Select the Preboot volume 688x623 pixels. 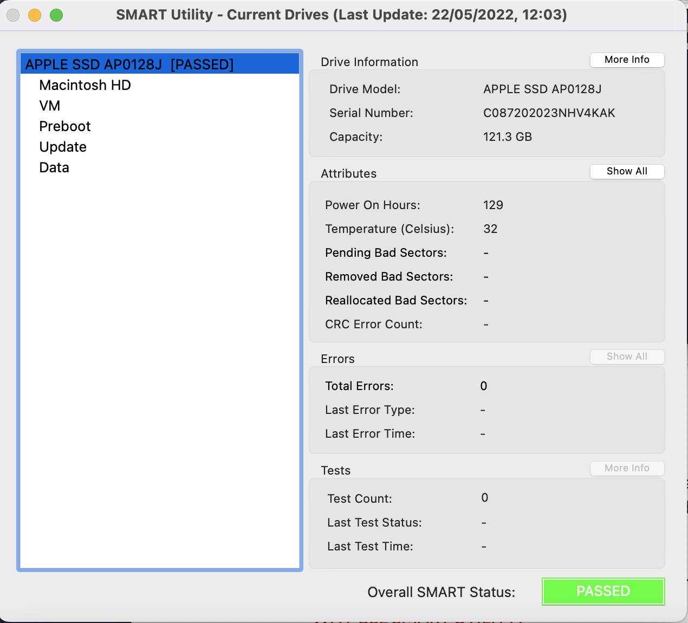coord(65,126)
